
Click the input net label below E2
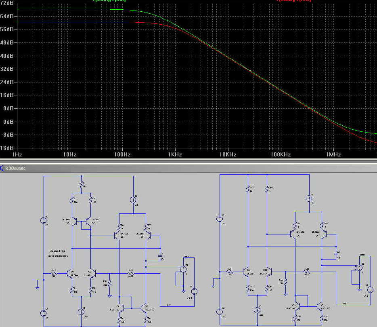pos(345,304)
